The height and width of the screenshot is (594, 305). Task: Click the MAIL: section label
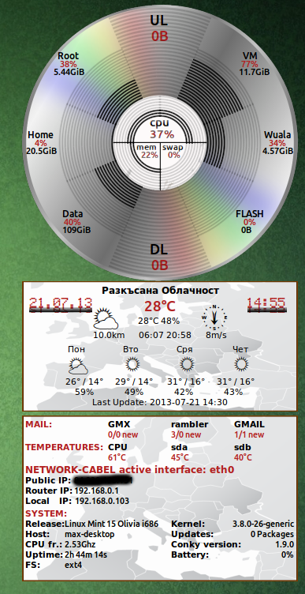click(39, 424)
